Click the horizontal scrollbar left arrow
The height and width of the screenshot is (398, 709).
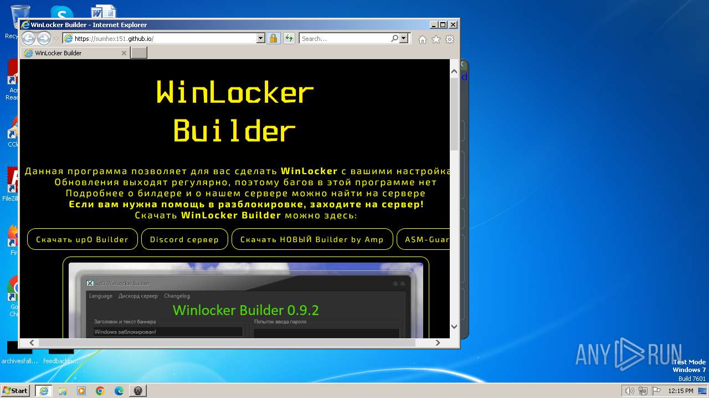pyautogui.click(x=32, y=343)
